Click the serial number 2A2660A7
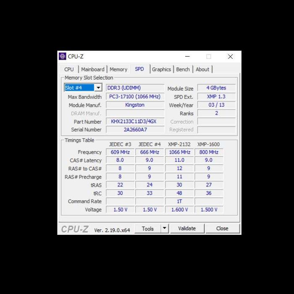The height and width of the screenshot is (294, 294). click(135, 129)
